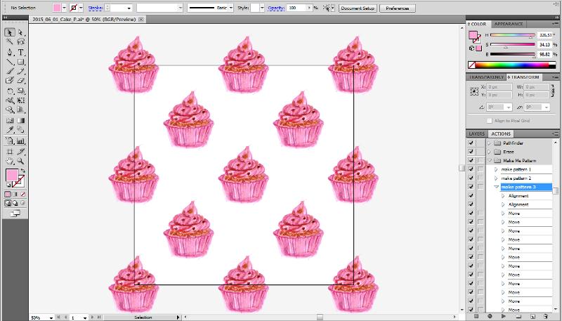Image resolution: width=562 pixels, height=321 pixels.
Task: Click Begin Recording button in Actions panel
Action: pos(490,316)
